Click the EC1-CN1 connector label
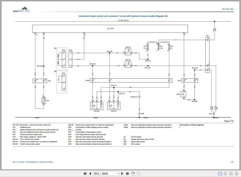Image resolution: width=241 pixels, height=177 pixels. click(x=111, y=28)
